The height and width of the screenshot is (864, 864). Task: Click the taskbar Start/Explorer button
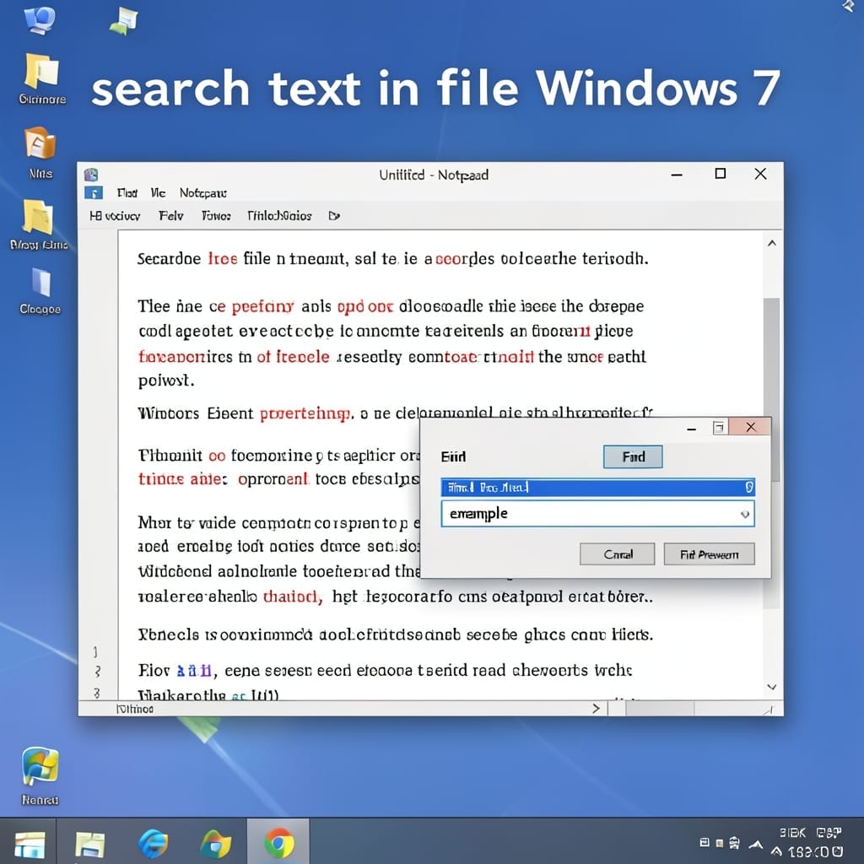click(x=30, y=844)
